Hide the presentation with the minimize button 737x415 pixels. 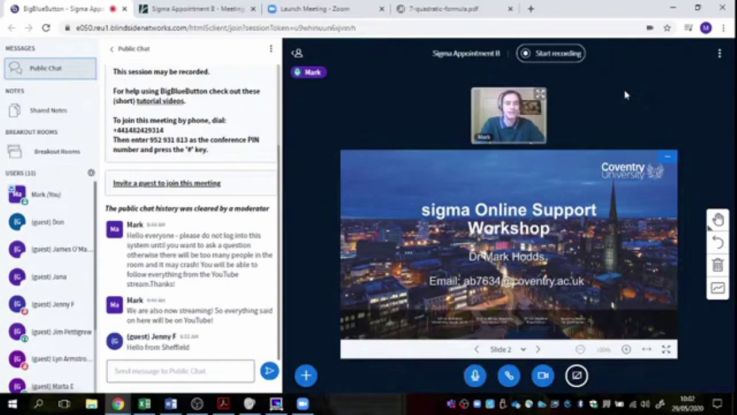667,157
